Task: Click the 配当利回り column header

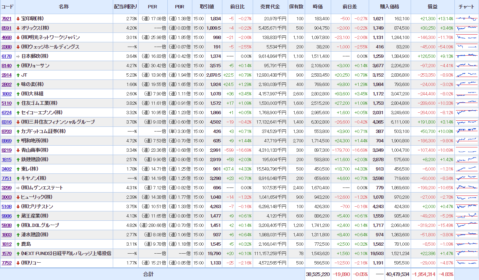Action: click(x=125, y=7)
